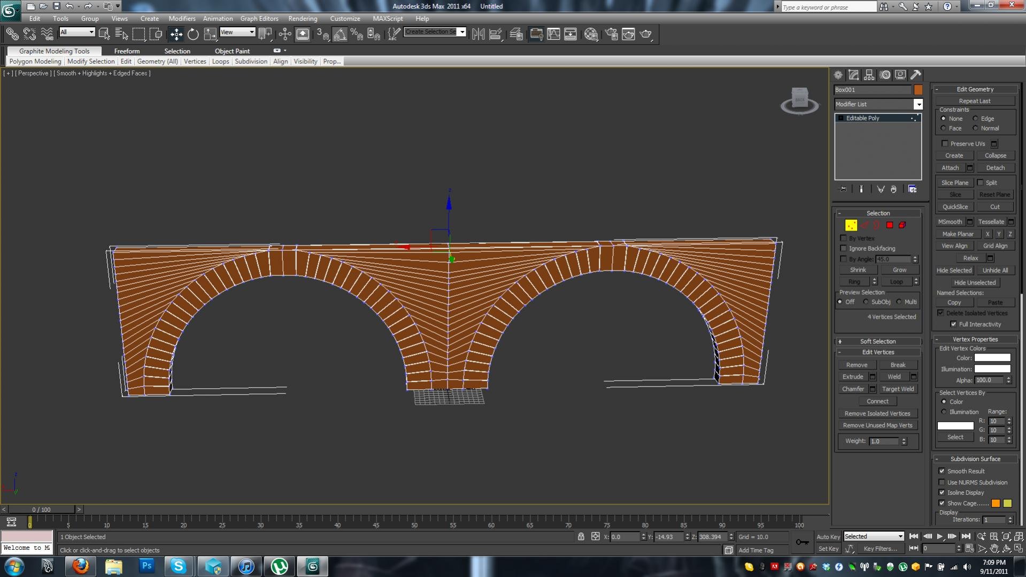Select the Select and Move tool
This screenshot has height=577, width=1026.
pos(176,34)
